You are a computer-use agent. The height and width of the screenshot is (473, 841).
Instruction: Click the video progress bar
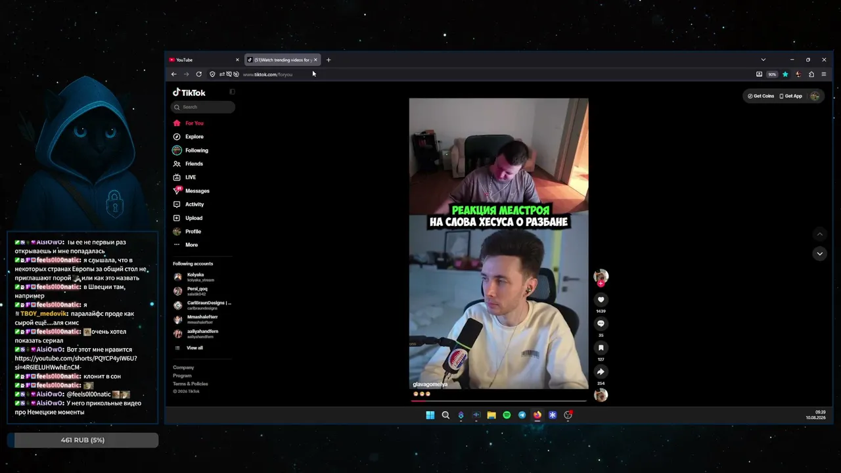coord(499,400)
